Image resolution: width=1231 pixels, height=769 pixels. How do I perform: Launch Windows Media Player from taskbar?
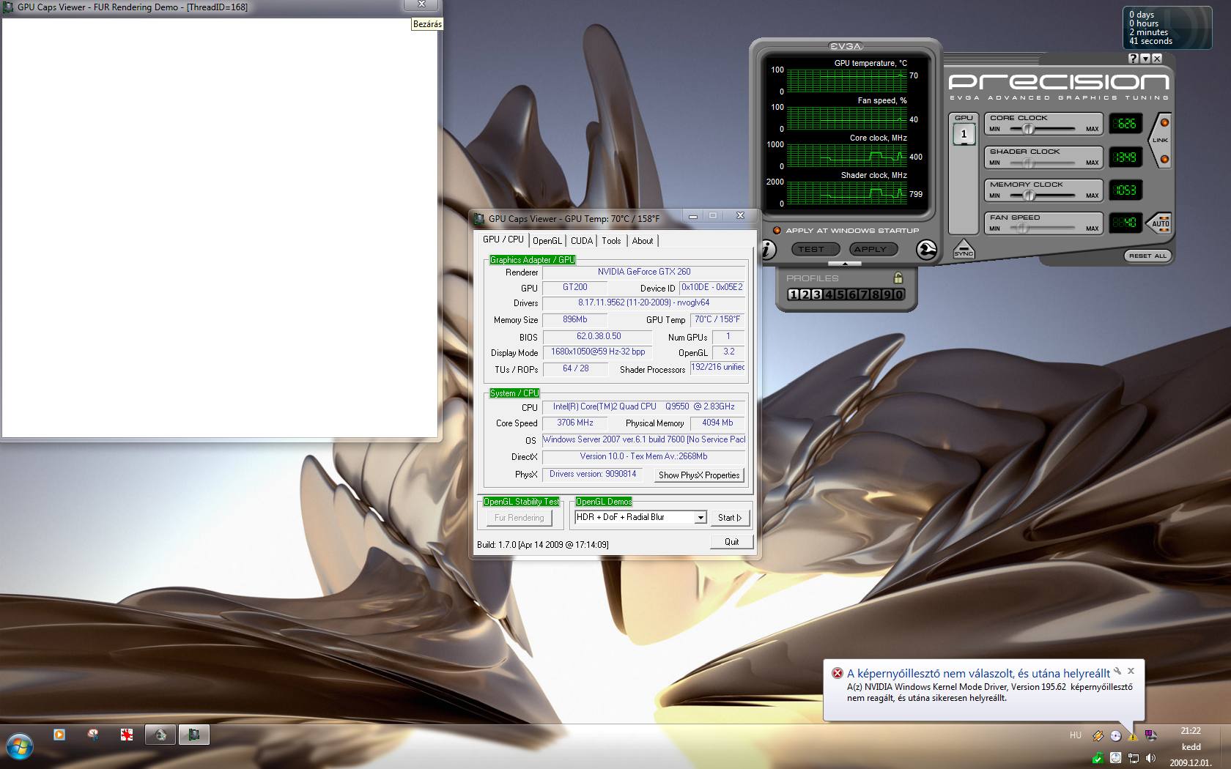pyautogui.click(x=59, y=735)
